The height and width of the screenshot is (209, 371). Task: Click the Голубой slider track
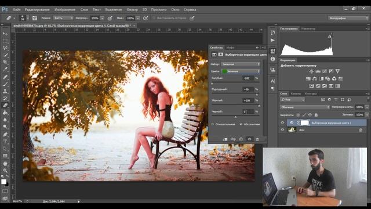(x=235, y=82)
